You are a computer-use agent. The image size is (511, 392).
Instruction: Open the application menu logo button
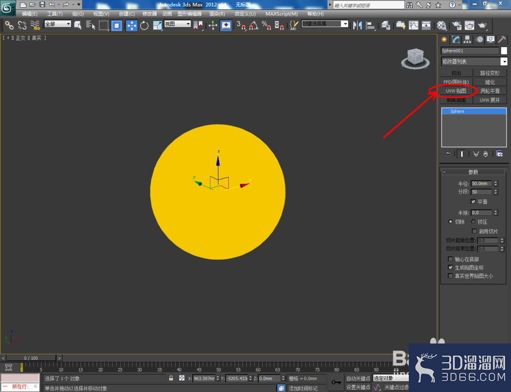(x=8, y=8)
